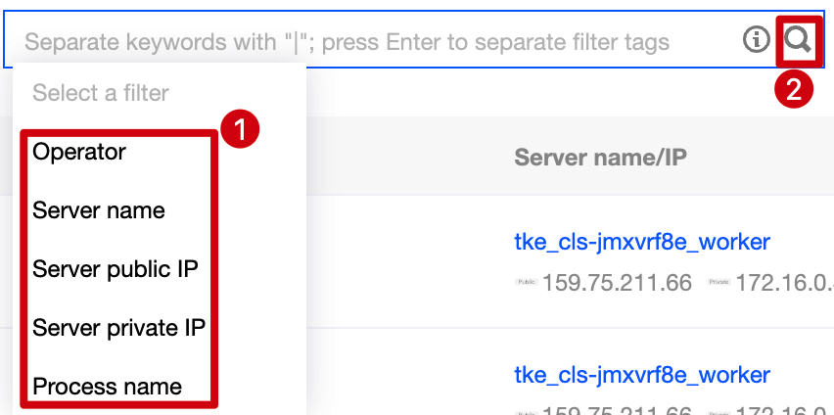Click the Private tag icon in second server row
Screen dimensions: 834x415
[719, 410]
